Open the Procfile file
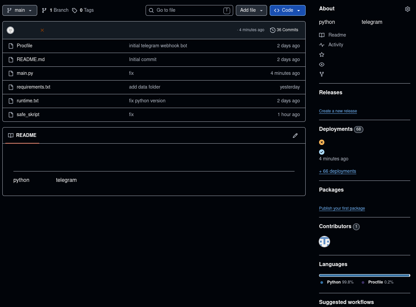The width and height of the screenshot is (416, 307). [24, 46]
